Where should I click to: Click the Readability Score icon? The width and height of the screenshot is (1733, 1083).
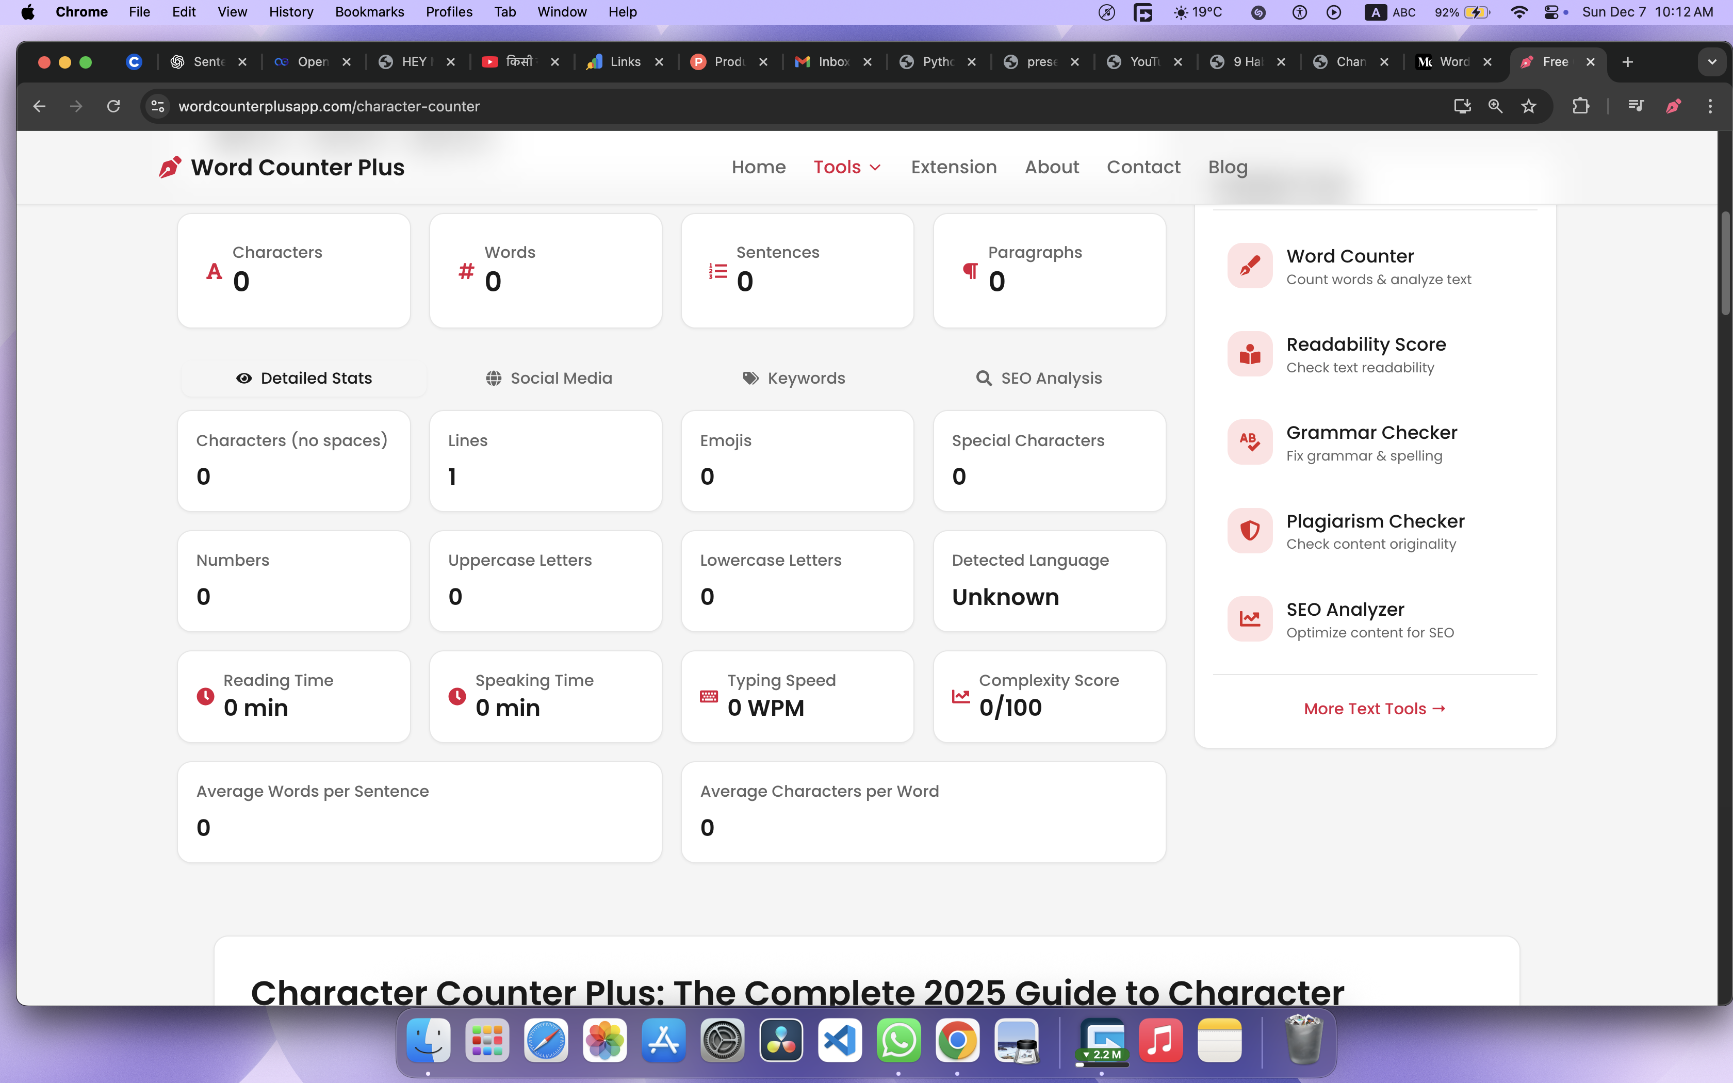[x=1249, y=354]
